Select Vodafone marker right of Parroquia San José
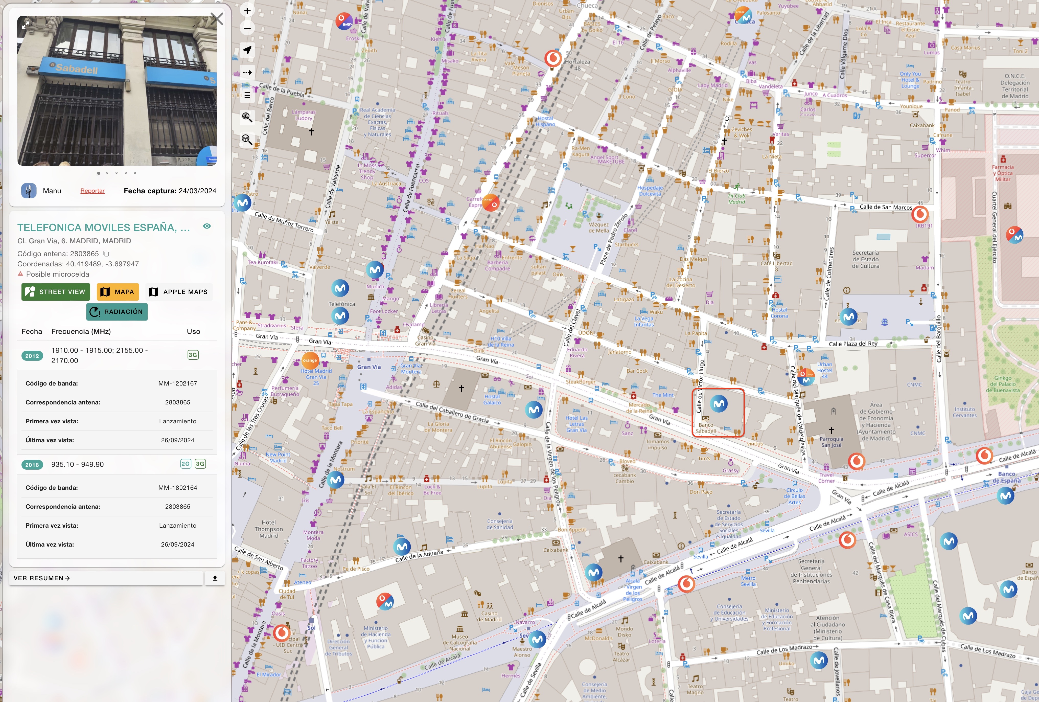This screenshot has height=702, width=1039. (x=857, y=461)
